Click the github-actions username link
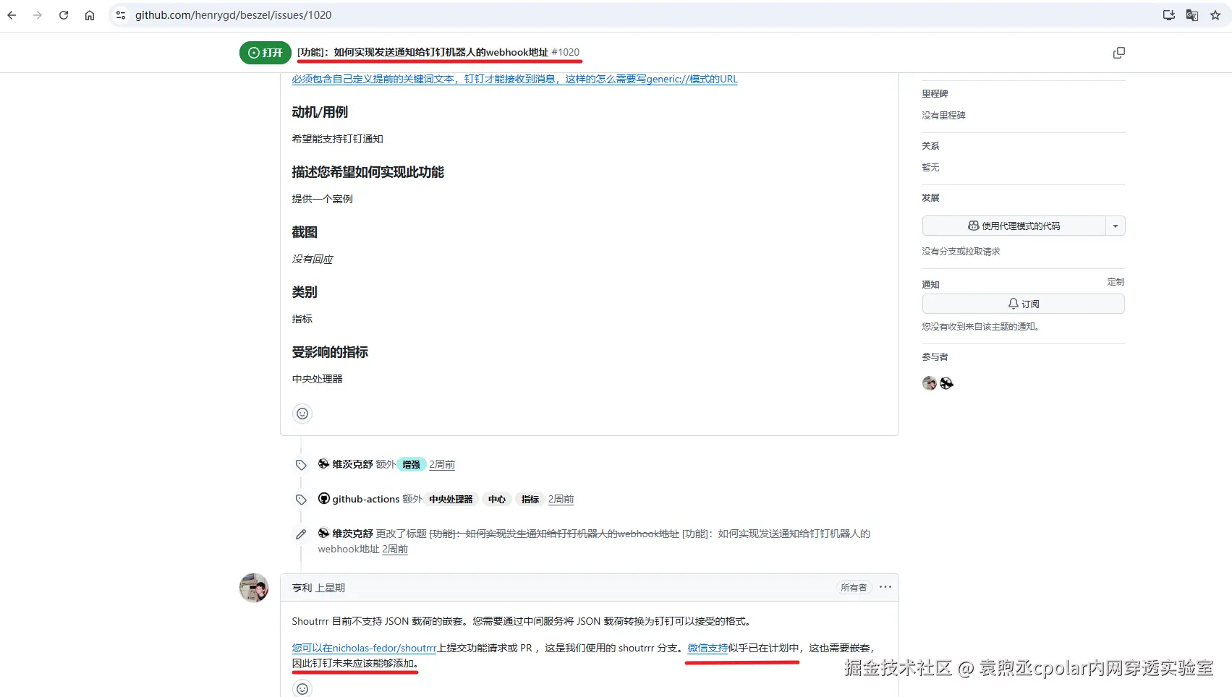 [366, 499]
